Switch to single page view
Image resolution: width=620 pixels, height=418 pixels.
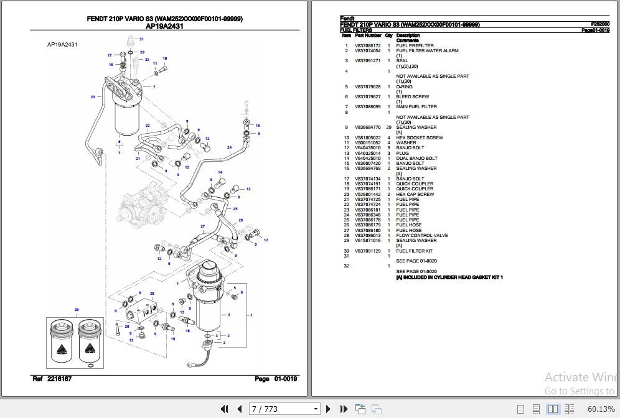click(521, 409)
